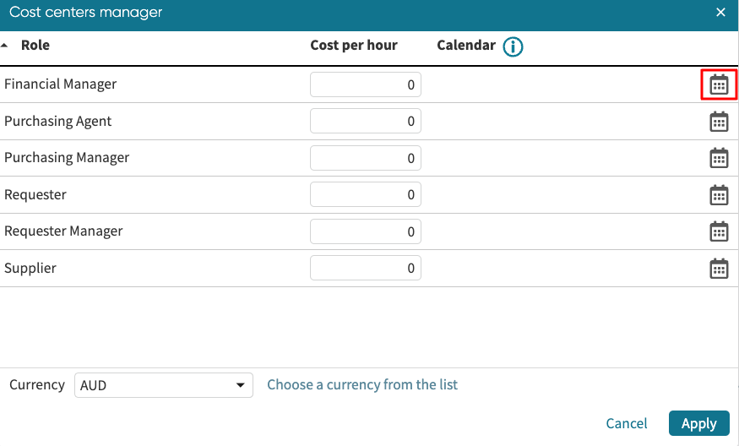Click Financial Manager cost per hour field
The height and width of the screenshot is (446, 739).
coord(365,84)
